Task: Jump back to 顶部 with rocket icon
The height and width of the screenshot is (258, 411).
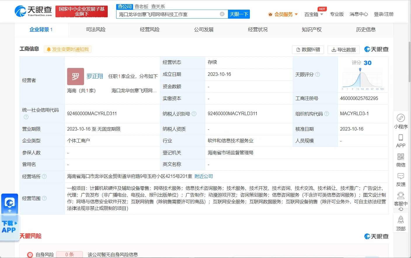Action: coord(401,223)
